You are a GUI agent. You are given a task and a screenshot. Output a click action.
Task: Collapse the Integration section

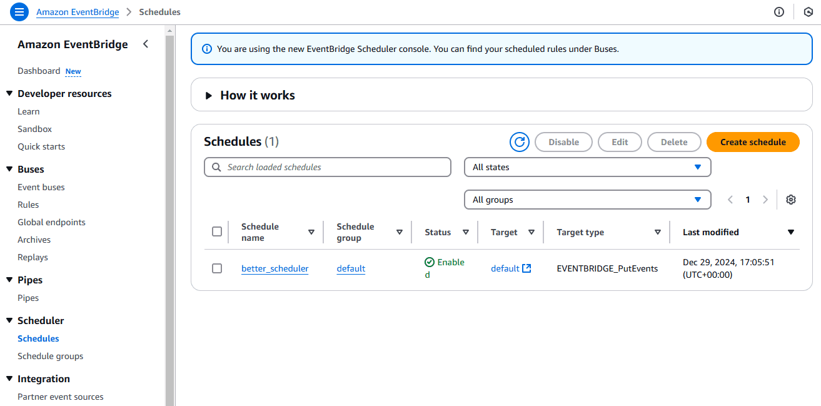[9, 379]
